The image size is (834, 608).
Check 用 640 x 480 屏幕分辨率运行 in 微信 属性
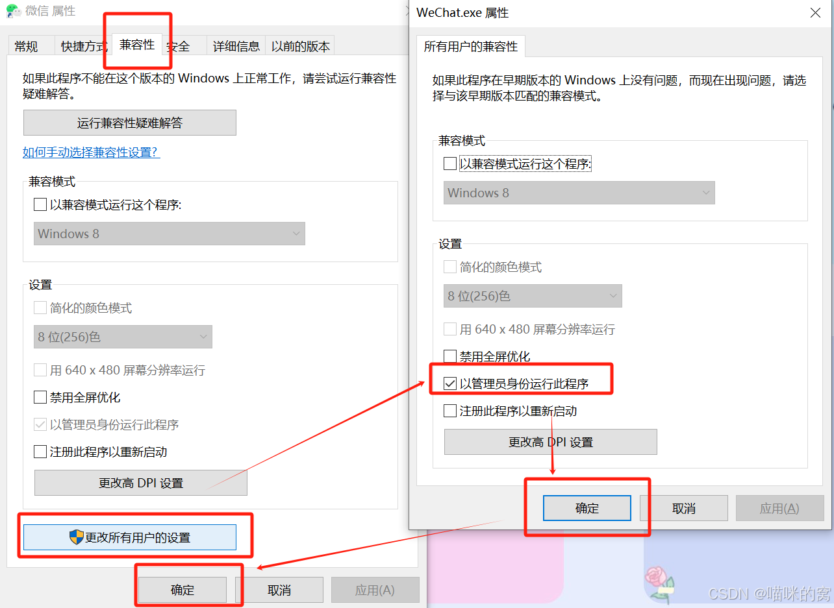tap(40, 371)
